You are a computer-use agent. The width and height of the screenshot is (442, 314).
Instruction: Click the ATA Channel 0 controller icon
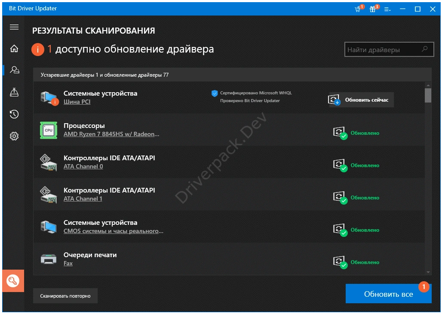tap(49, 162)
